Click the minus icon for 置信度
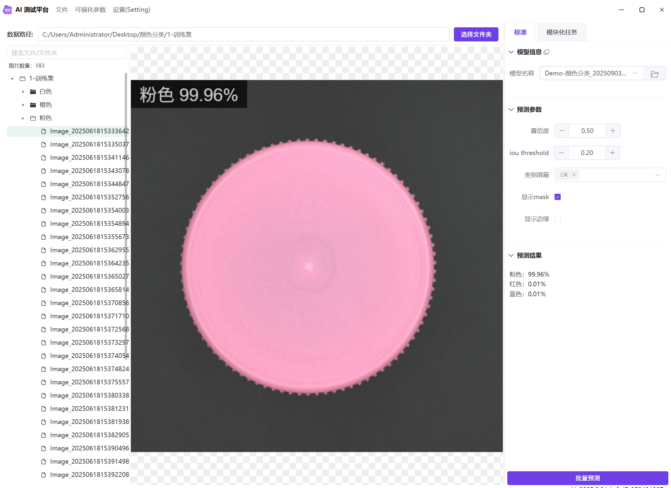The height and width of the screenshot is (488, 671). coord(562,131)
